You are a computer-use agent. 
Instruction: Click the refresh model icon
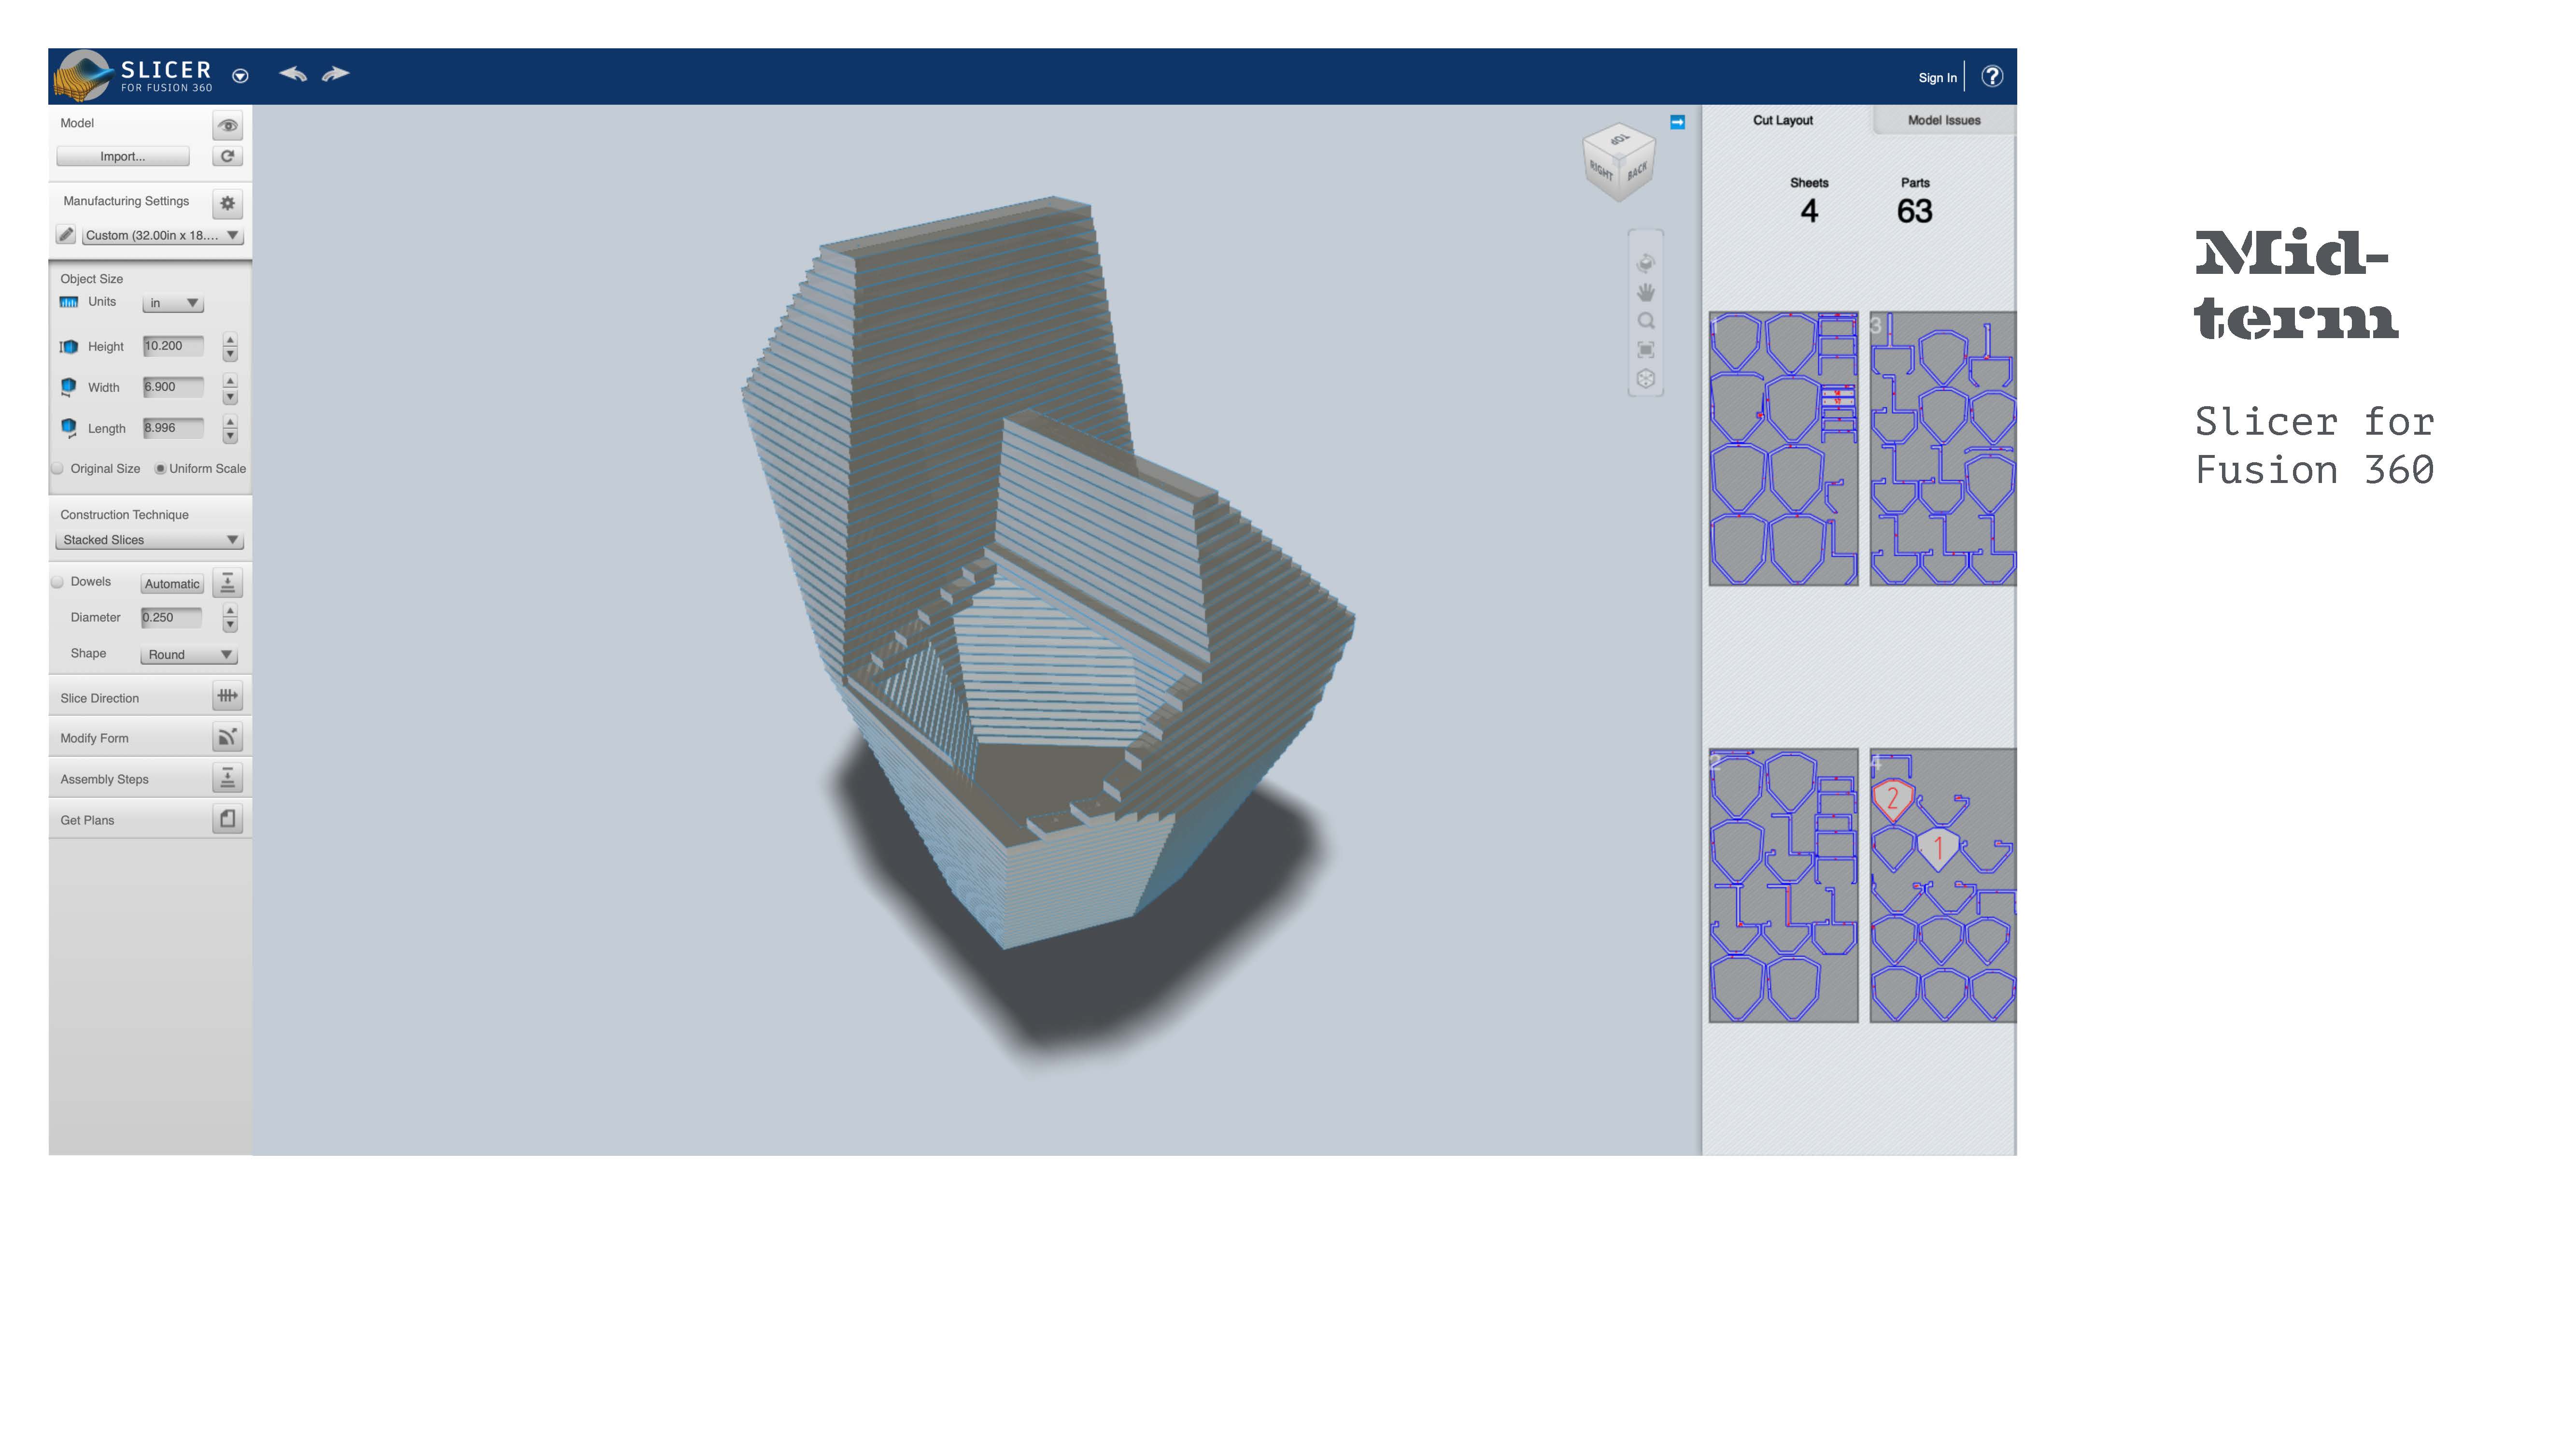click(227, 157)
